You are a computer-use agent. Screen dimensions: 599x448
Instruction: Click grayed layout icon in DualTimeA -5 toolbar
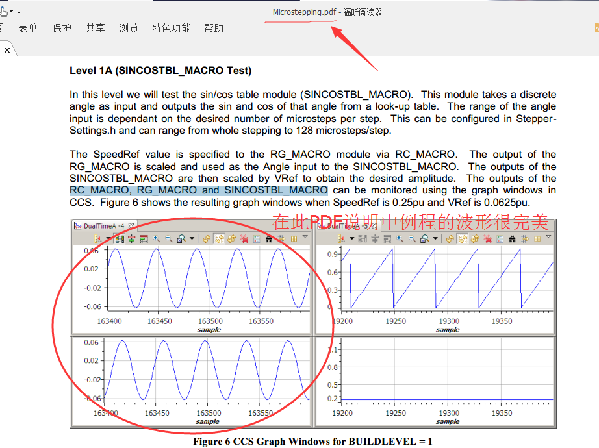pos(363,239)
